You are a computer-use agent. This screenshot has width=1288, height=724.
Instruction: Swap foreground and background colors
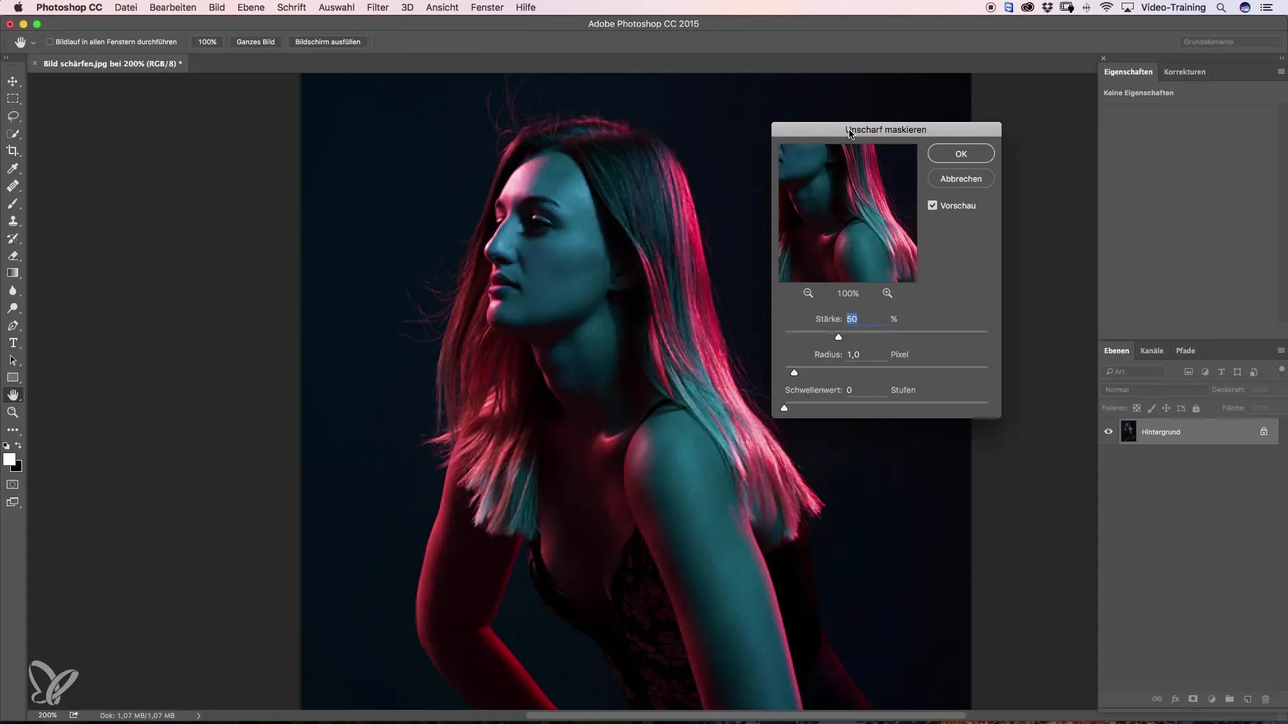19,445
